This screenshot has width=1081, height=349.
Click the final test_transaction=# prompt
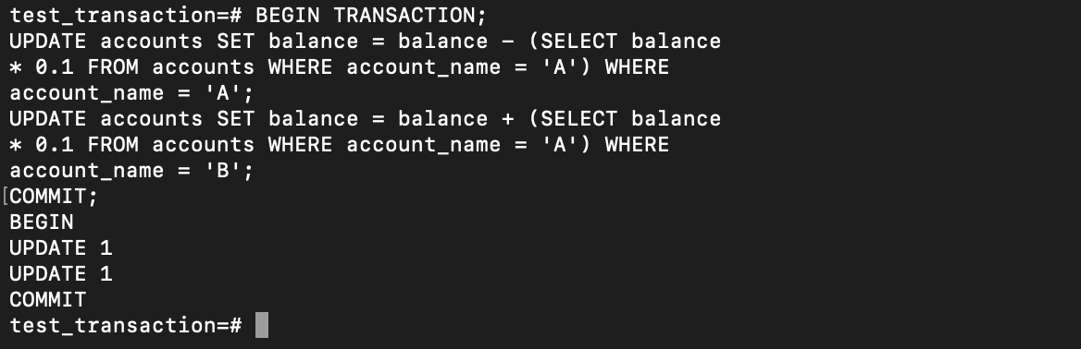point(126,325)
